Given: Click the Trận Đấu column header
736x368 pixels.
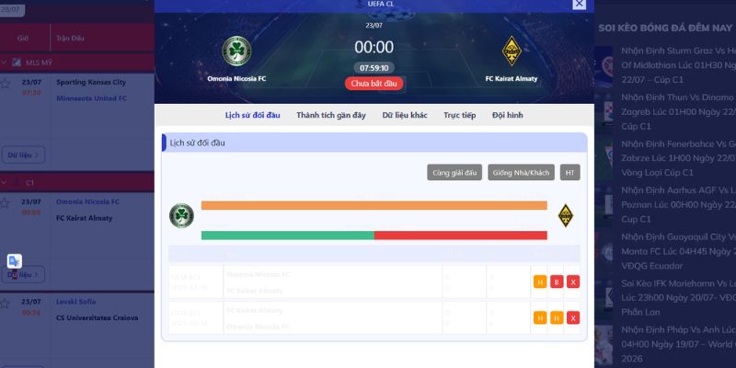Looking at the screenshot, I should tap(71, 38).
